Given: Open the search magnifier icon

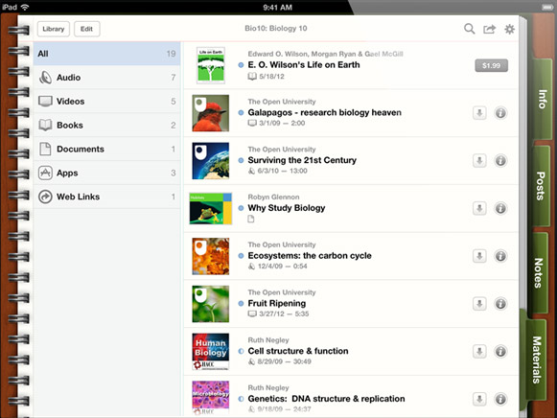Looking at the screenshot, I should pyautogui.click(x=469, y=29).
